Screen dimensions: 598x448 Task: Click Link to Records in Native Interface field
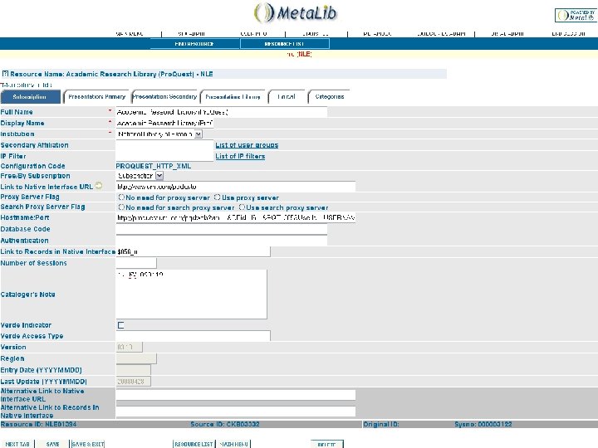coord(193,251)
